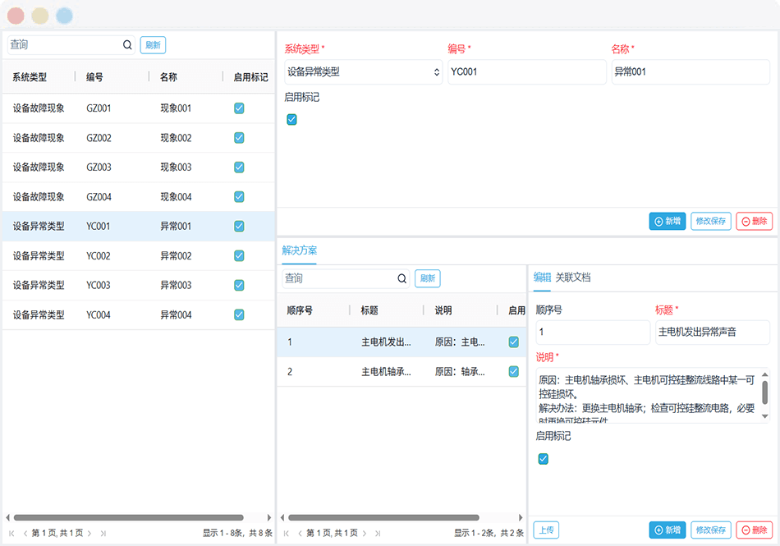The width and height of the screenshot is (780, 546).
Task: Toggle 启用标记 checkbox in solution edit form
Action: pyautogui.click(x=543, y=459)
